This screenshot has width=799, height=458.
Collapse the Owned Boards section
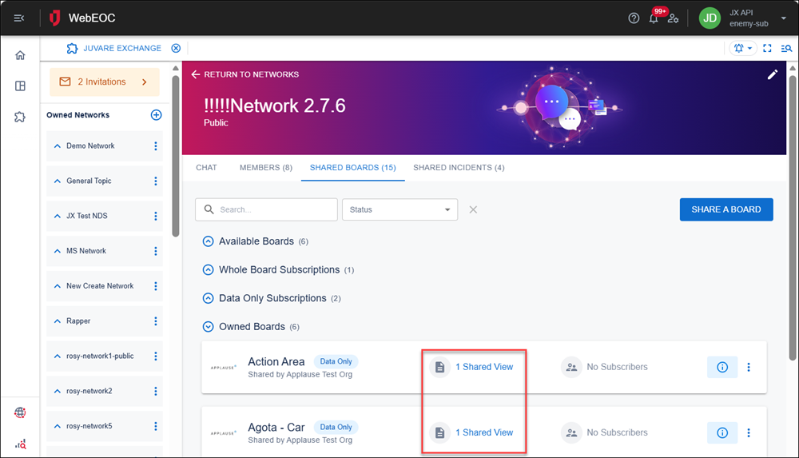click(208, 326)
